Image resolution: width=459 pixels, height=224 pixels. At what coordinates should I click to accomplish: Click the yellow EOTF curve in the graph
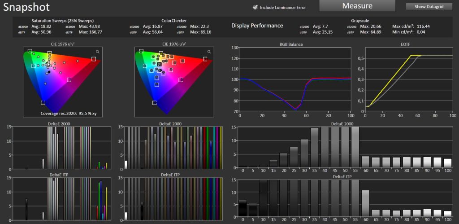[x=392, y=80]
